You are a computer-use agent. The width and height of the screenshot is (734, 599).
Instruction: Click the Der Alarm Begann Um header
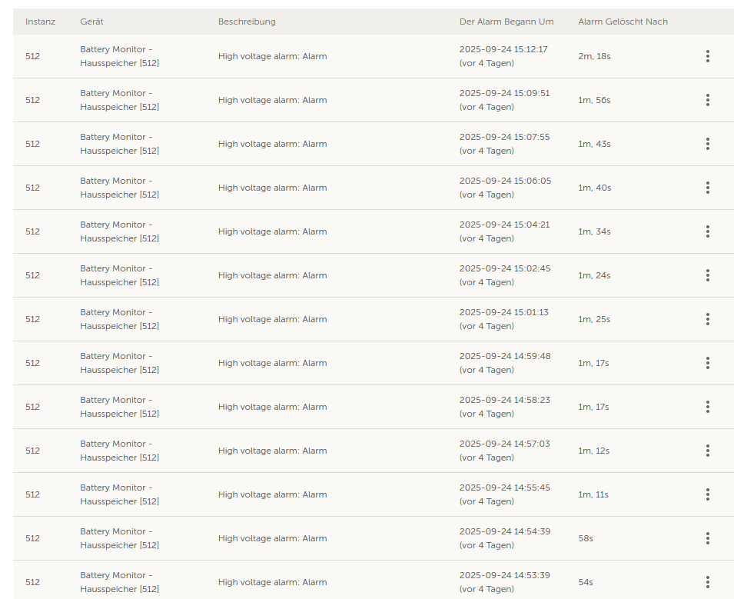(x=506, y=22)
